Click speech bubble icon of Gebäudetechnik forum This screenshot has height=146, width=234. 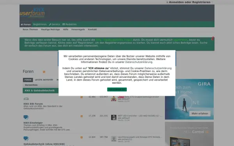(x=26, y=139)
